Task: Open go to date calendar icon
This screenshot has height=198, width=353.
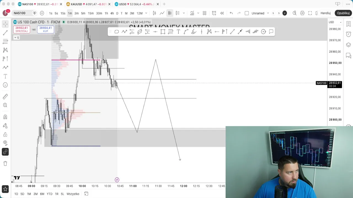Action: 86,194
